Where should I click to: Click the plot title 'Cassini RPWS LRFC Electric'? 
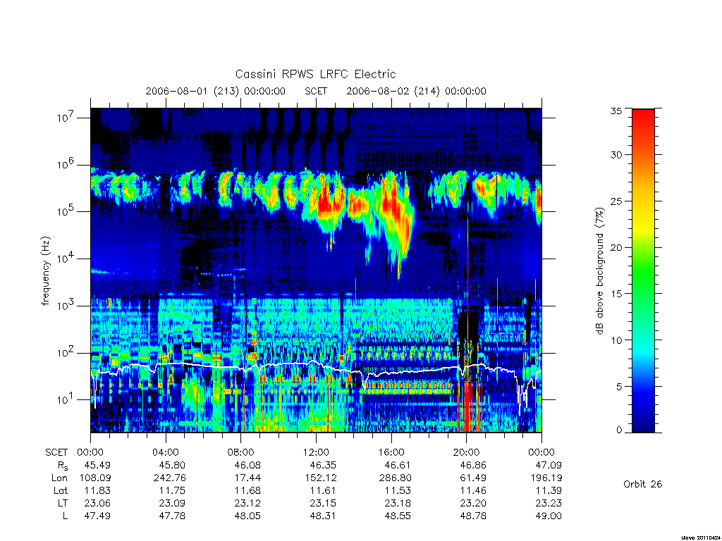tap(315, 74)
